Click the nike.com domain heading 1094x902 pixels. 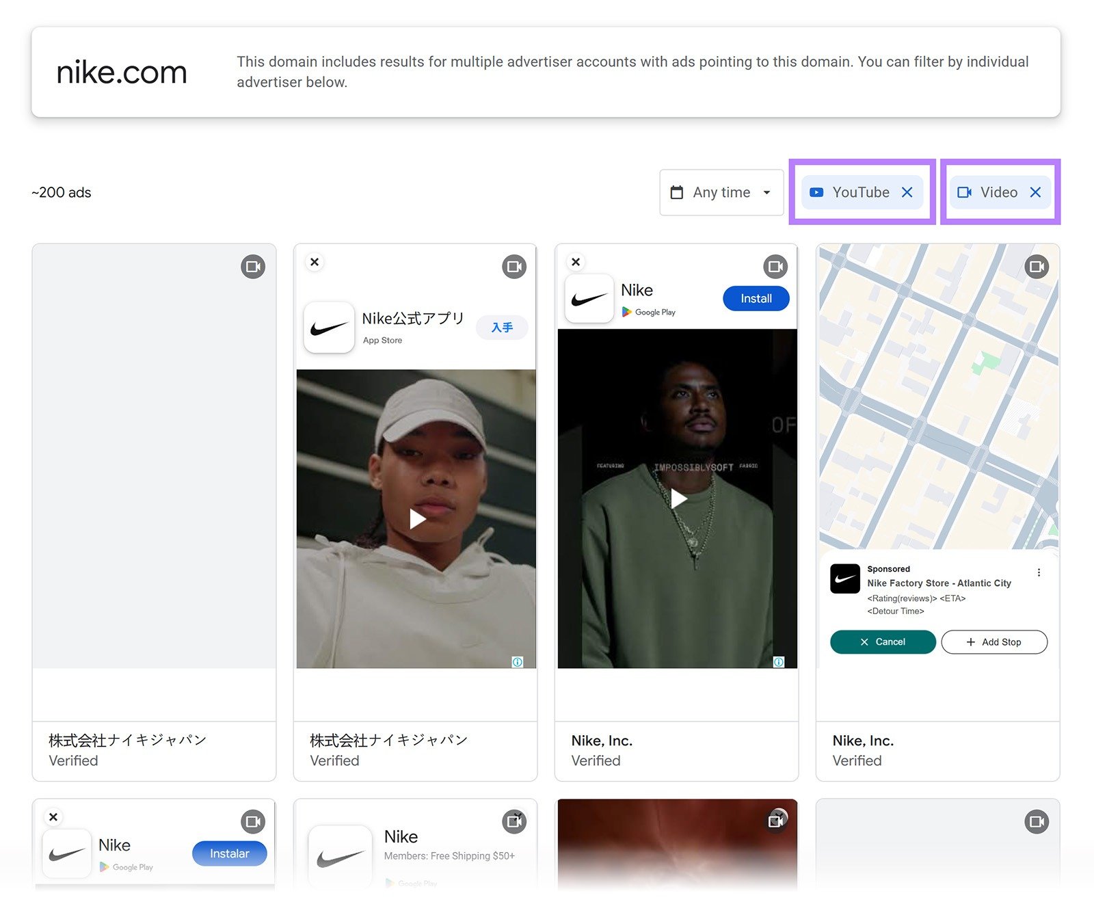122,72
